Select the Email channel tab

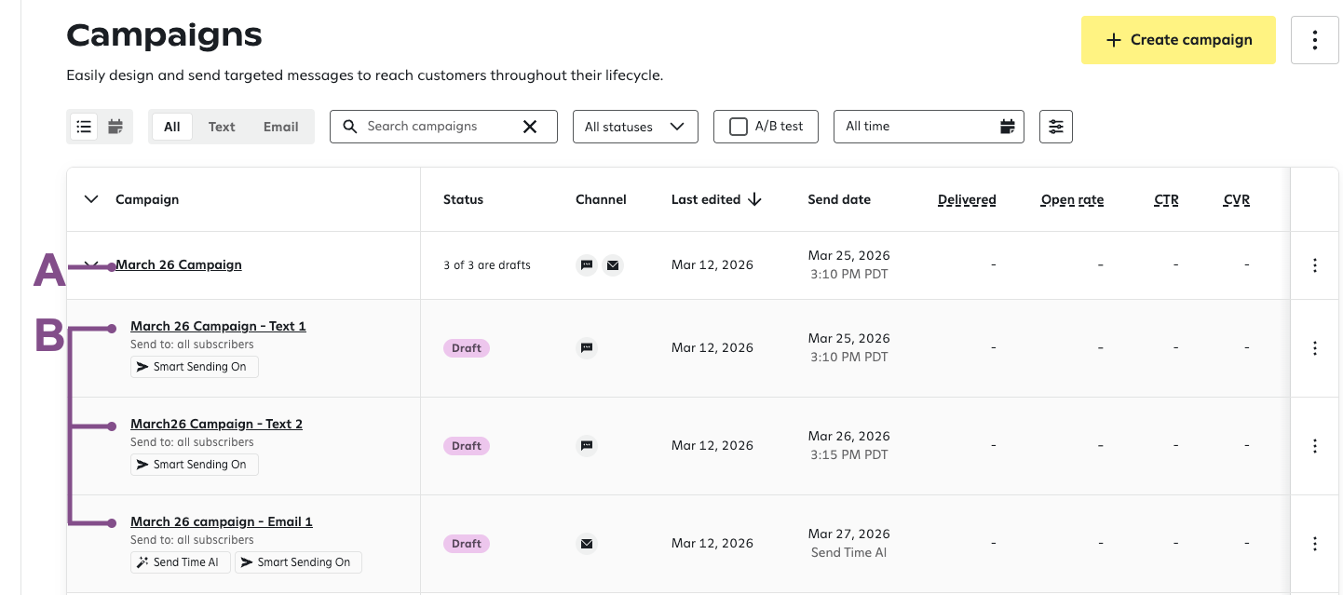coord(280,127)
